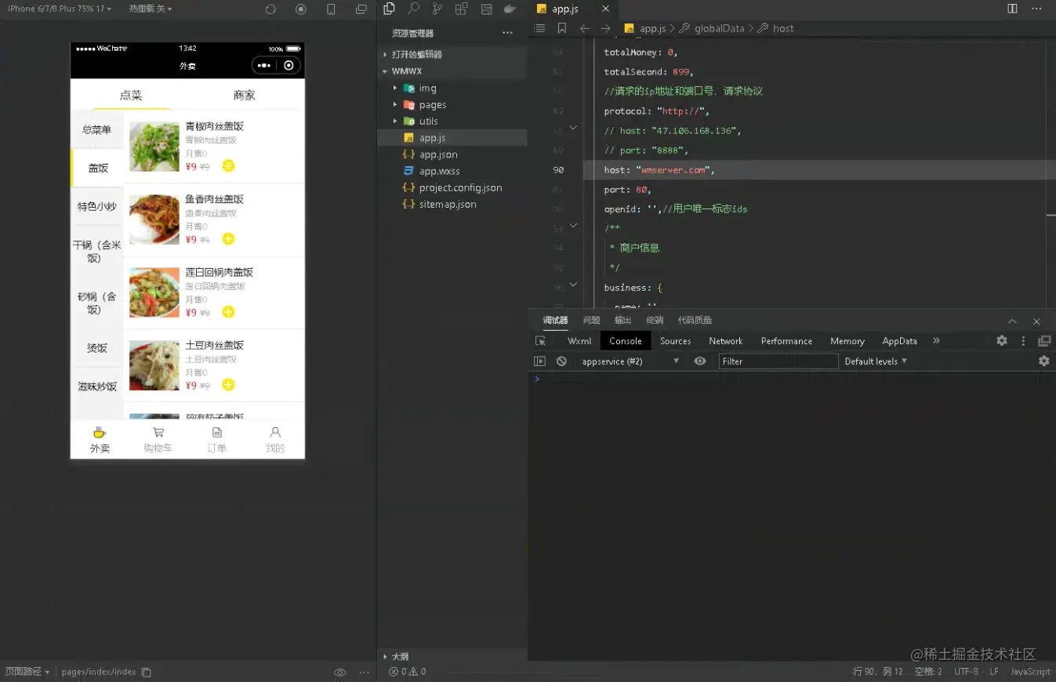Click the forward arrow in editor breadcrumb bar
1056x682 pixels.
(x=605, y=28)
